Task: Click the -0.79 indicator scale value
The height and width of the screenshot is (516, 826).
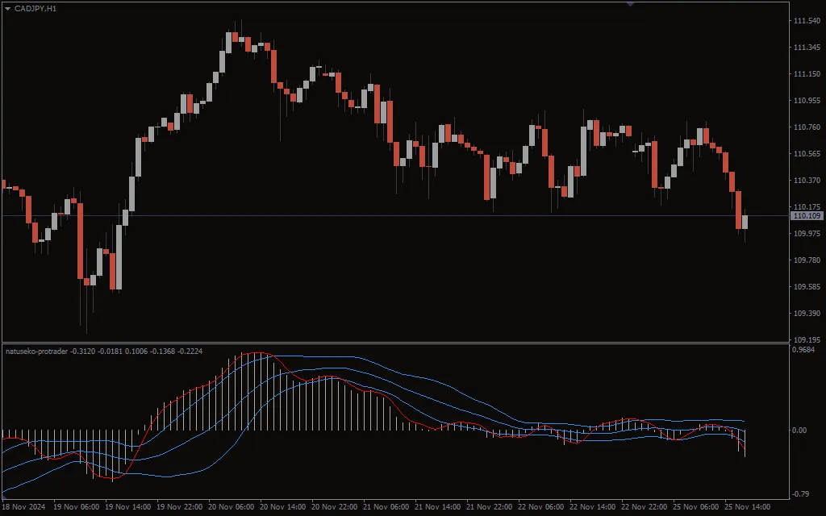Action: [801, 493]
